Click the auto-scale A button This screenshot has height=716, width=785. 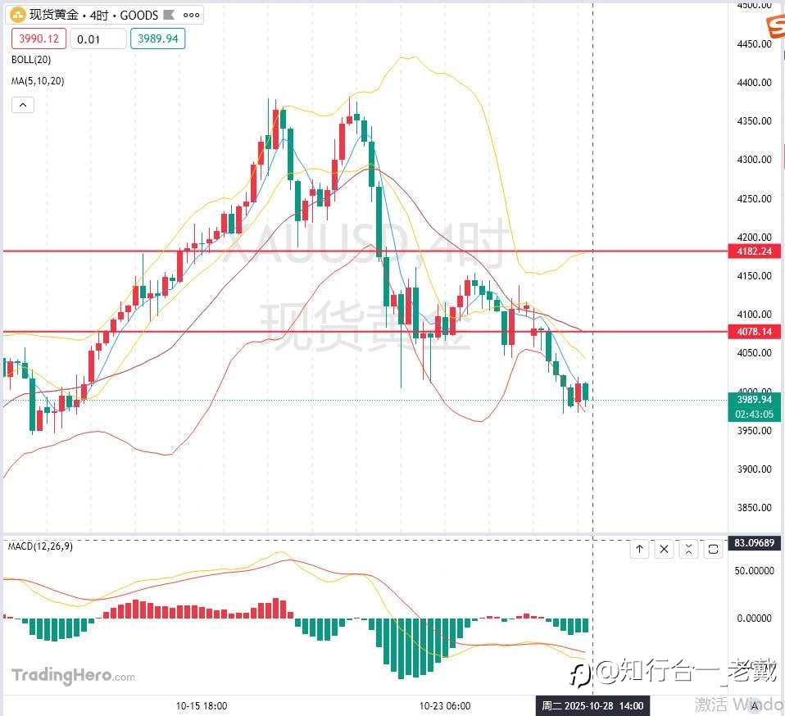pos(755,706)
